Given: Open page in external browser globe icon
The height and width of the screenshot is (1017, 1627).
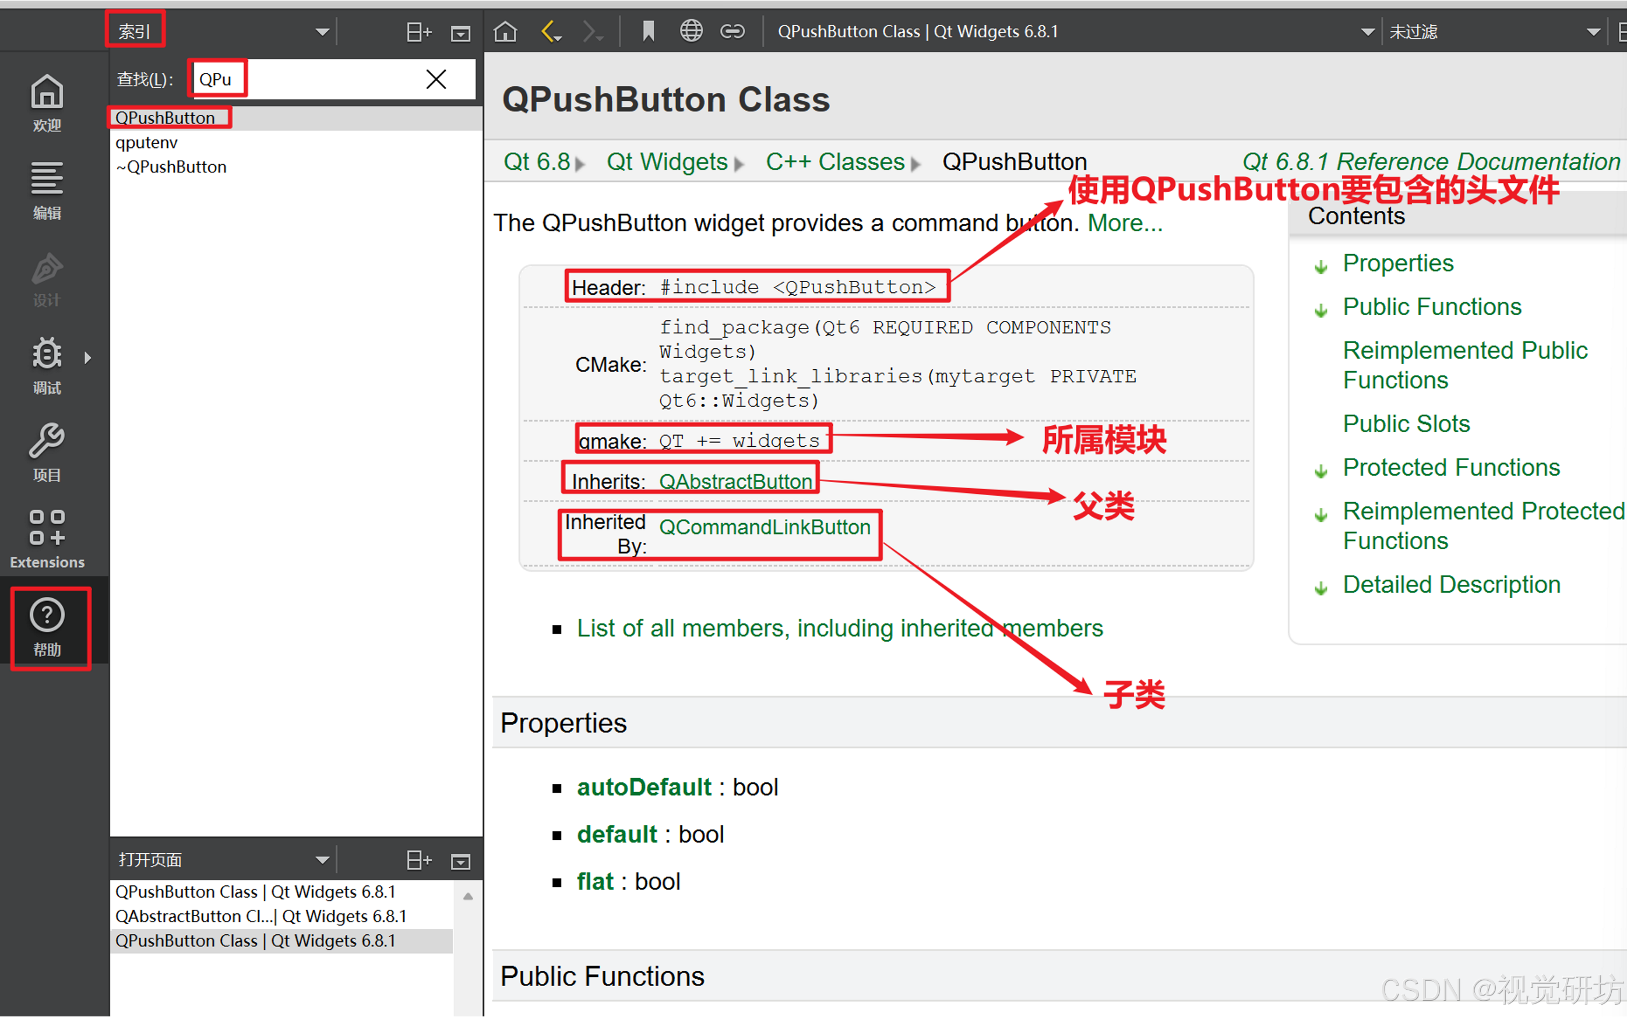Looking at the screenshot, I should point(691,31).
